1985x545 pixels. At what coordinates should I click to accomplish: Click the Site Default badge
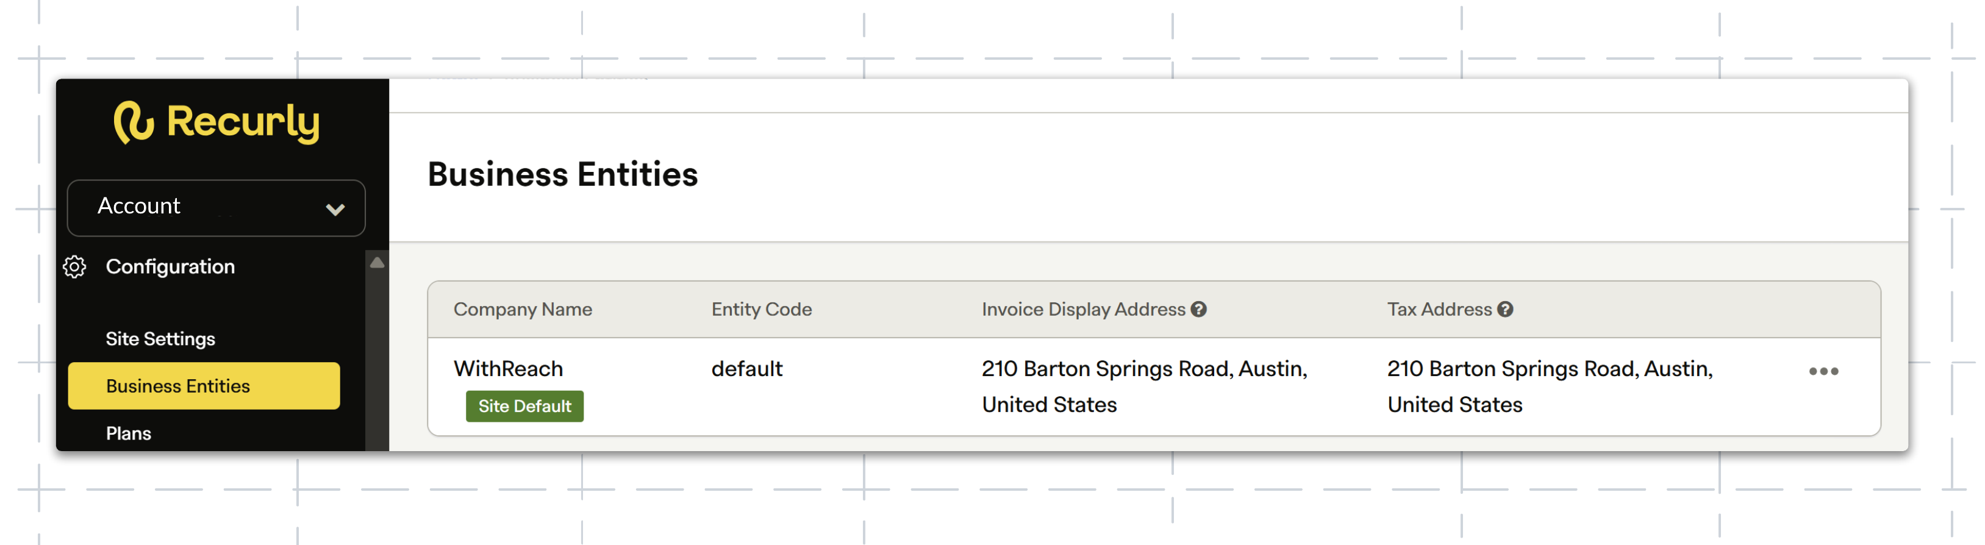coord(525,407)
